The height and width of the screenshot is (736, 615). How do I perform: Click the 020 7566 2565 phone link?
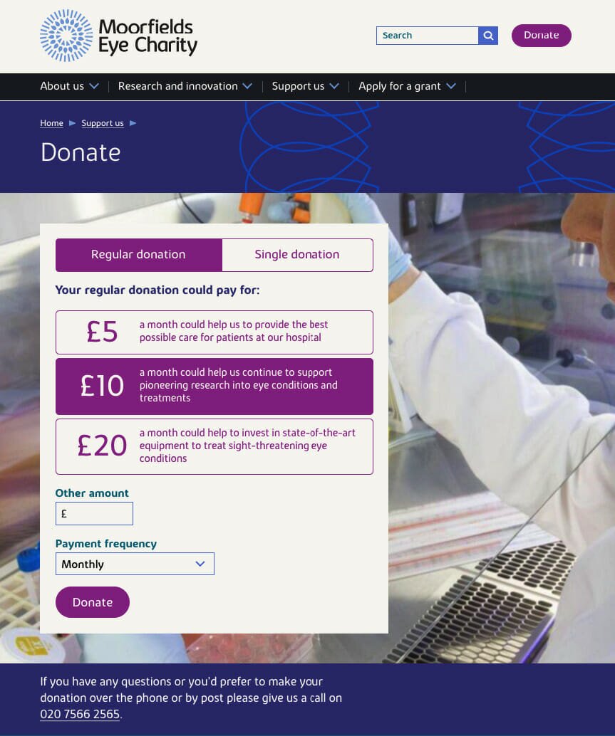coord(80,714)
